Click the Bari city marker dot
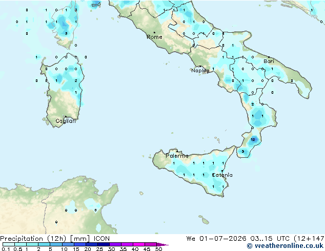Viewport: 325px width, 251px height. click(x=269, y=57)
